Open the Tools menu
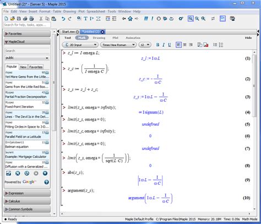This screenshot has width=261, height=224. tap(112, 12)
